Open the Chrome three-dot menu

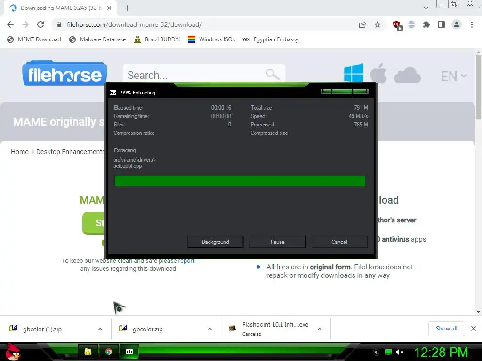pos(472,24)
